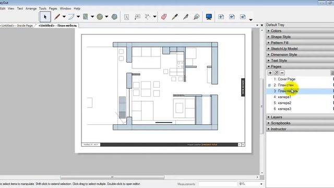Open Line tool dropdown arrow

tap(64, 17)
